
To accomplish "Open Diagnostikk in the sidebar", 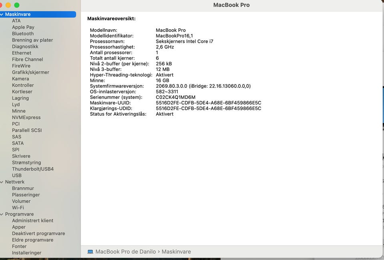I will (25, 46).
